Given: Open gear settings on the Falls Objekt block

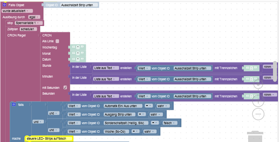Looking at the screenshot, I should coord(4,5).
